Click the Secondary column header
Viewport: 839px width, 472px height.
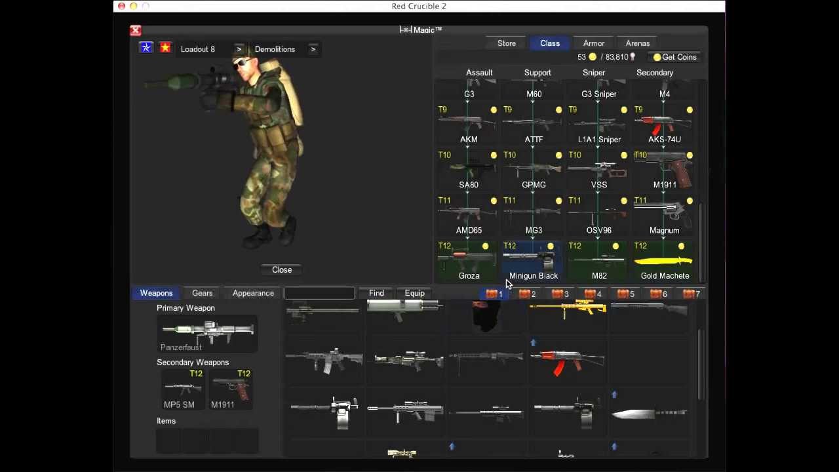point(655,73)
